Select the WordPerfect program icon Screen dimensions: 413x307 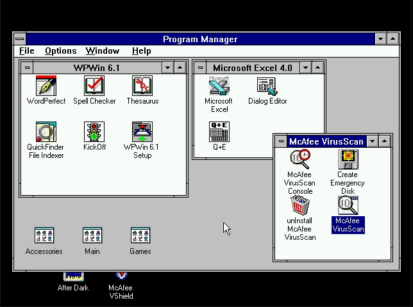click(46, 86)
